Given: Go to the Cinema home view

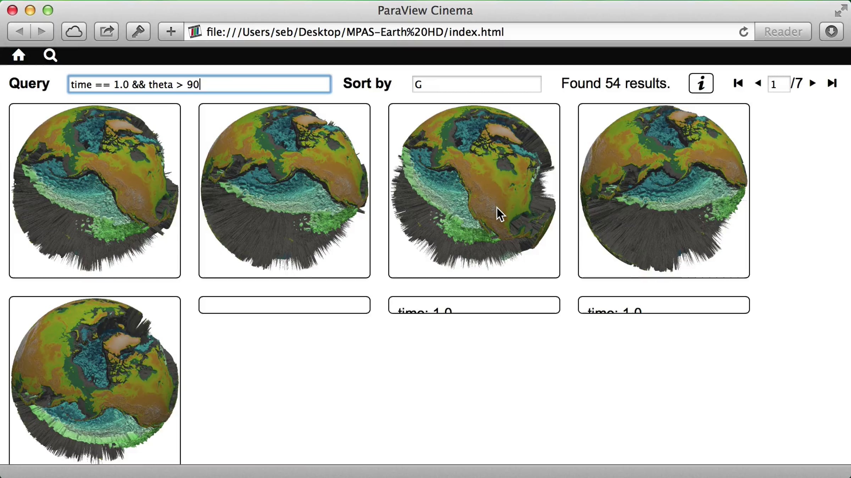Looking at the screenshot, I should coord(18,55).
